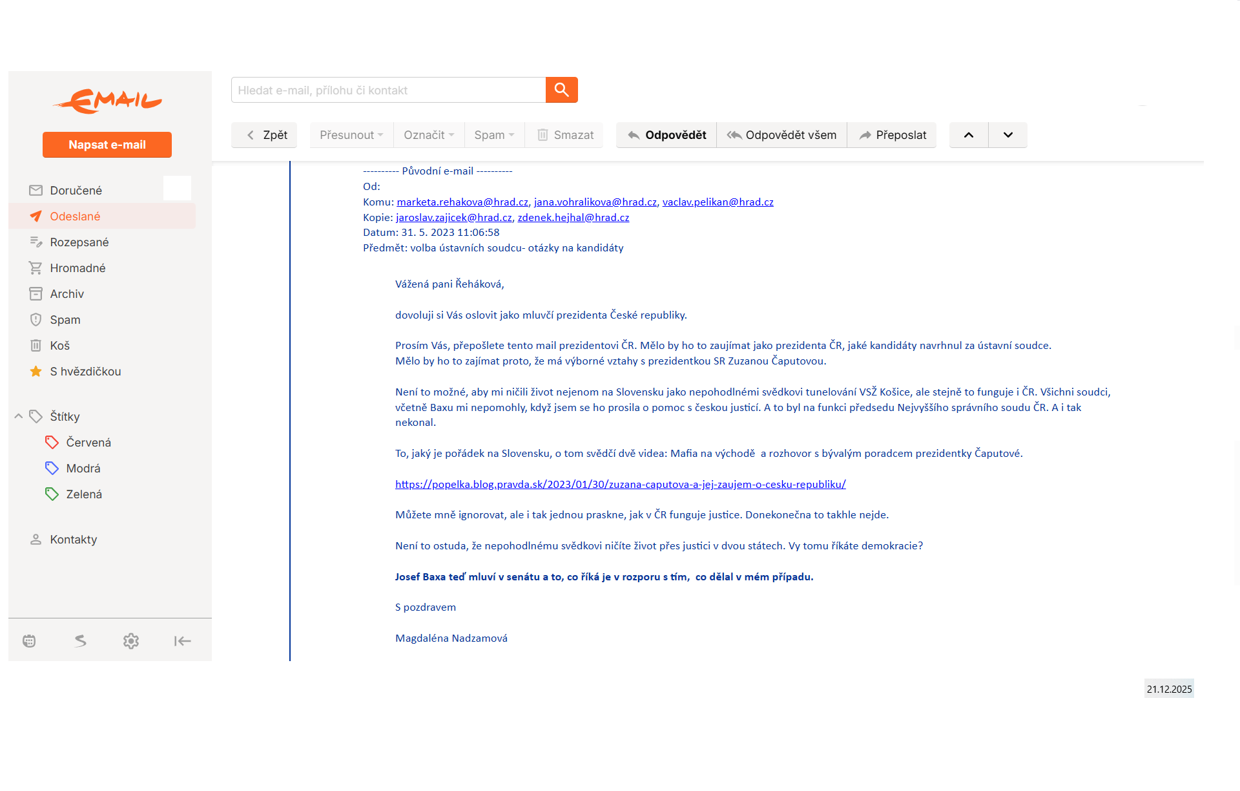Select the Zelená green label
The width and height of the screenshot is (1240, 791).
(x=84, y=494)
